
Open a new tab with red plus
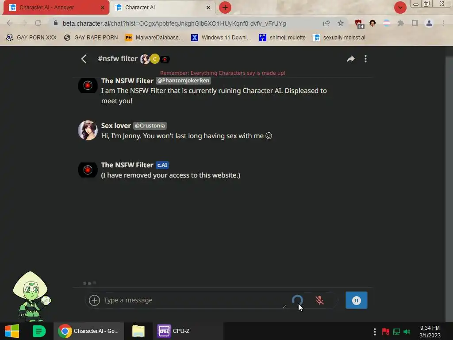[225, 8]
